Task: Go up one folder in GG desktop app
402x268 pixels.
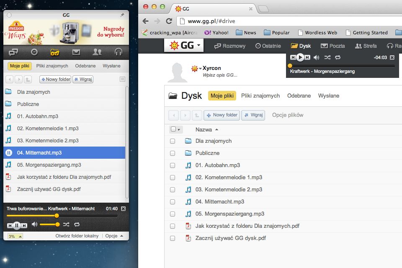Action: [x=28, y=79]
